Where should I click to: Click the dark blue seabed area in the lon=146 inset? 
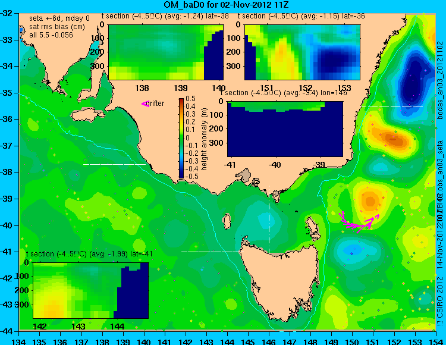point(285,134)
